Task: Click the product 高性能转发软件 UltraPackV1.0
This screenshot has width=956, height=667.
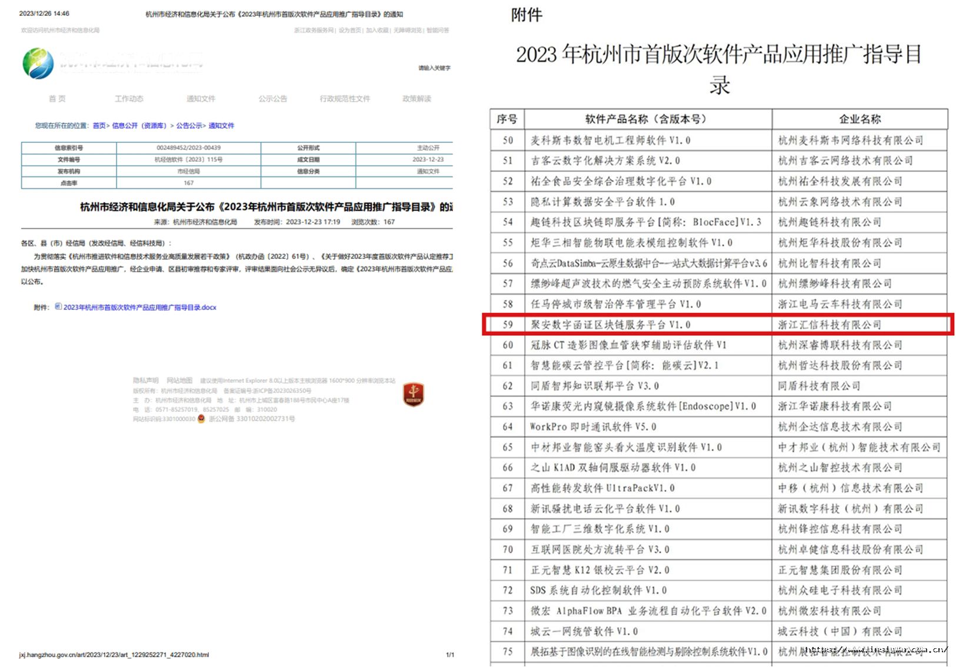Action: (x=602, y=488)
